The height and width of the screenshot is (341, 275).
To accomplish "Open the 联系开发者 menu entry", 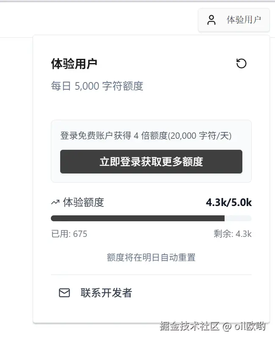I will (x=106, y=293).
